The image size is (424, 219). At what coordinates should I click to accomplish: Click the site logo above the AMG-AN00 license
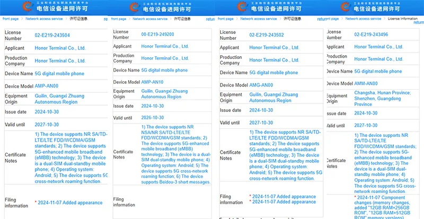pos(242,7)
